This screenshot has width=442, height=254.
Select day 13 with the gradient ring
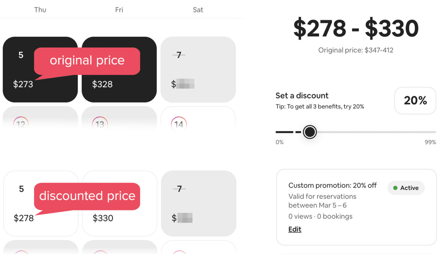click(100, 124)
